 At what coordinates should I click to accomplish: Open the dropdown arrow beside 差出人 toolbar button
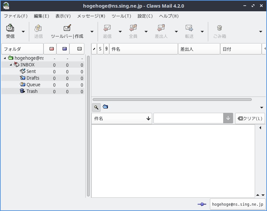point(176,32)
